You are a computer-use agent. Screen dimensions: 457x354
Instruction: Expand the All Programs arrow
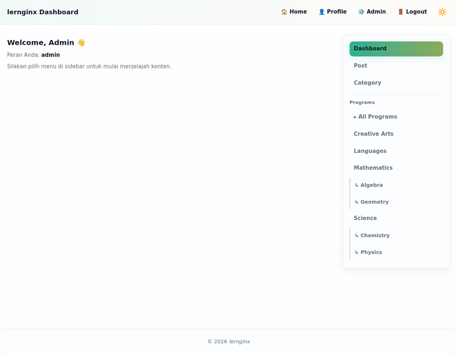click(x=355, y=117)
